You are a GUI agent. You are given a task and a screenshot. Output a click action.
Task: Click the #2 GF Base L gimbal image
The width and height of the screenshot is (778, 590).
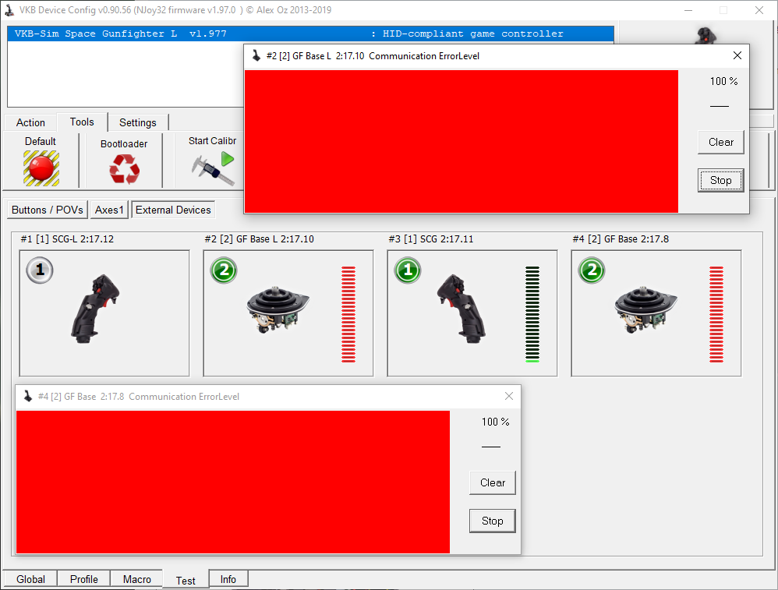click(x=278, y=309)
